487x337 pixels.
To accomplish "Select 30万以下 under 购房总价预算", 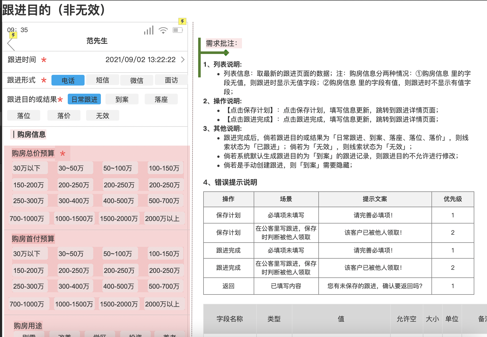I will click(x=30, y=168).
